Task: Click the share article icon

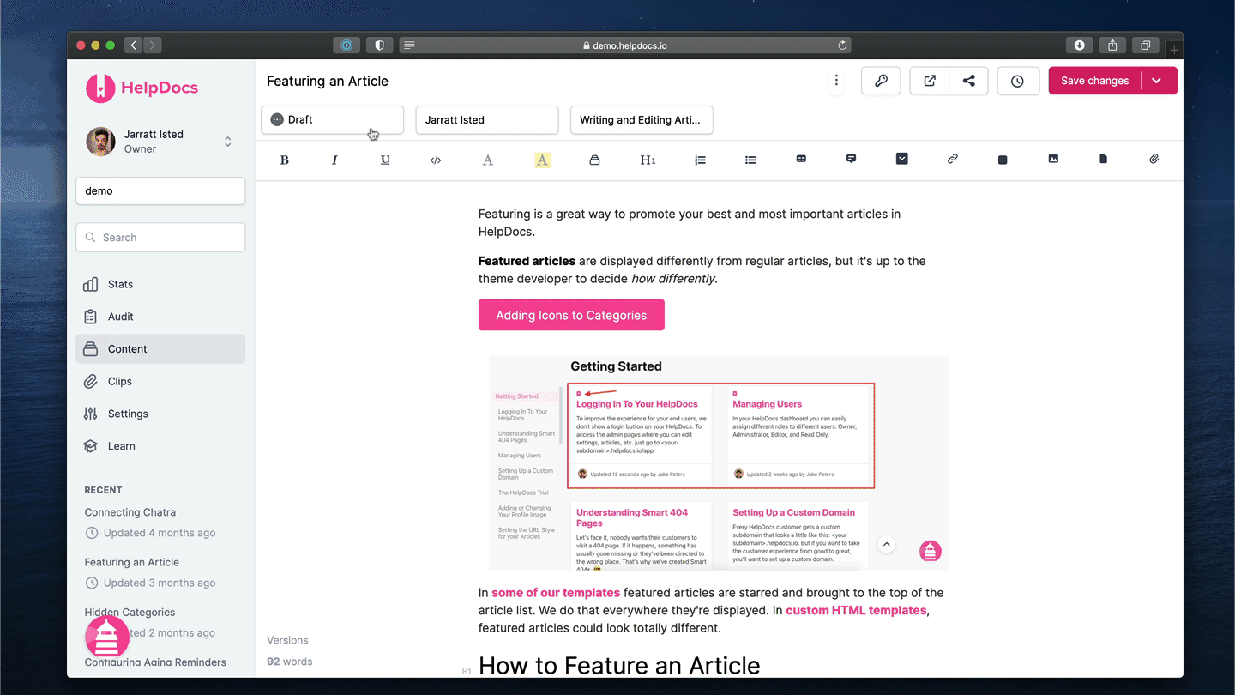Action: point(968,81)
